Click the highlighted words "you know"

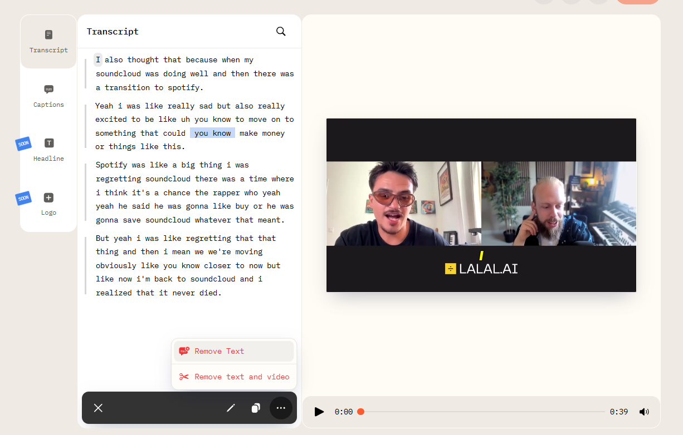pyautogui.click(x=212, y=134)
